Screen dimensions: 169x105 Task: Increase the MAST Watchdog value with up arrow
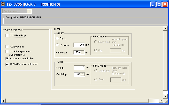(82, 51)
